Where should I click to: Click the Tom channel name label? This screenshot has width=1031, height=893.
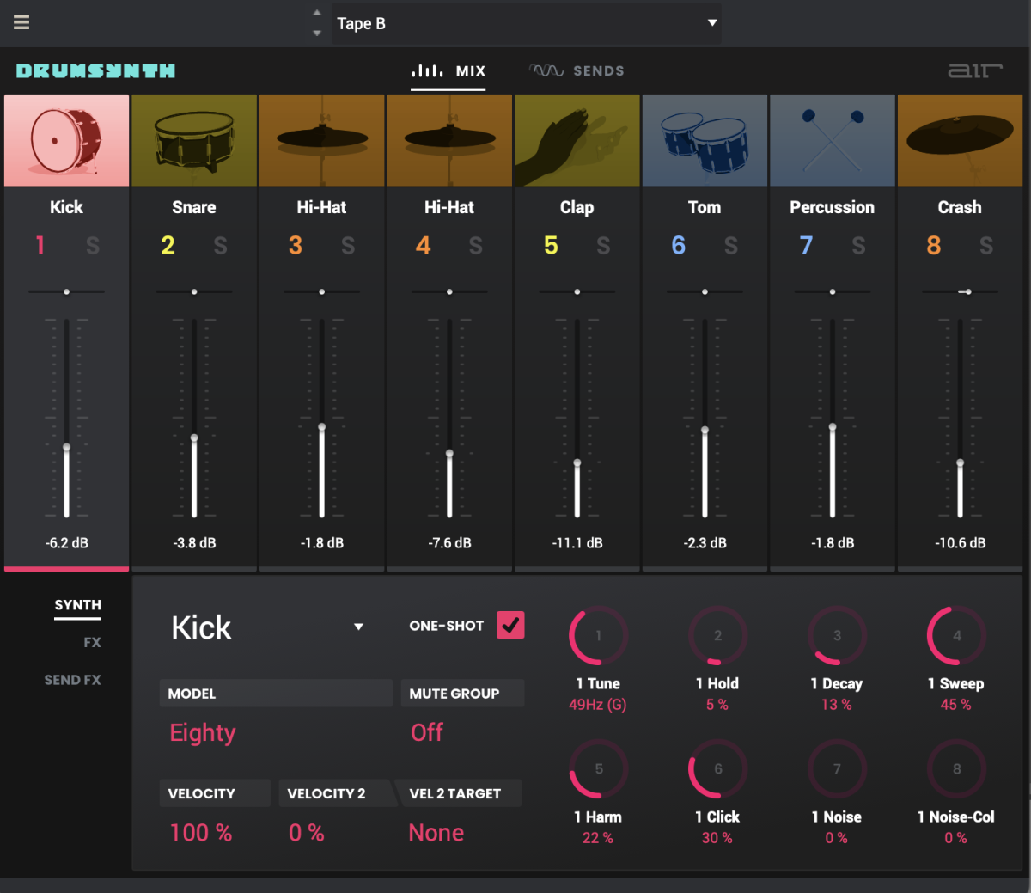(x=705, y=207)
